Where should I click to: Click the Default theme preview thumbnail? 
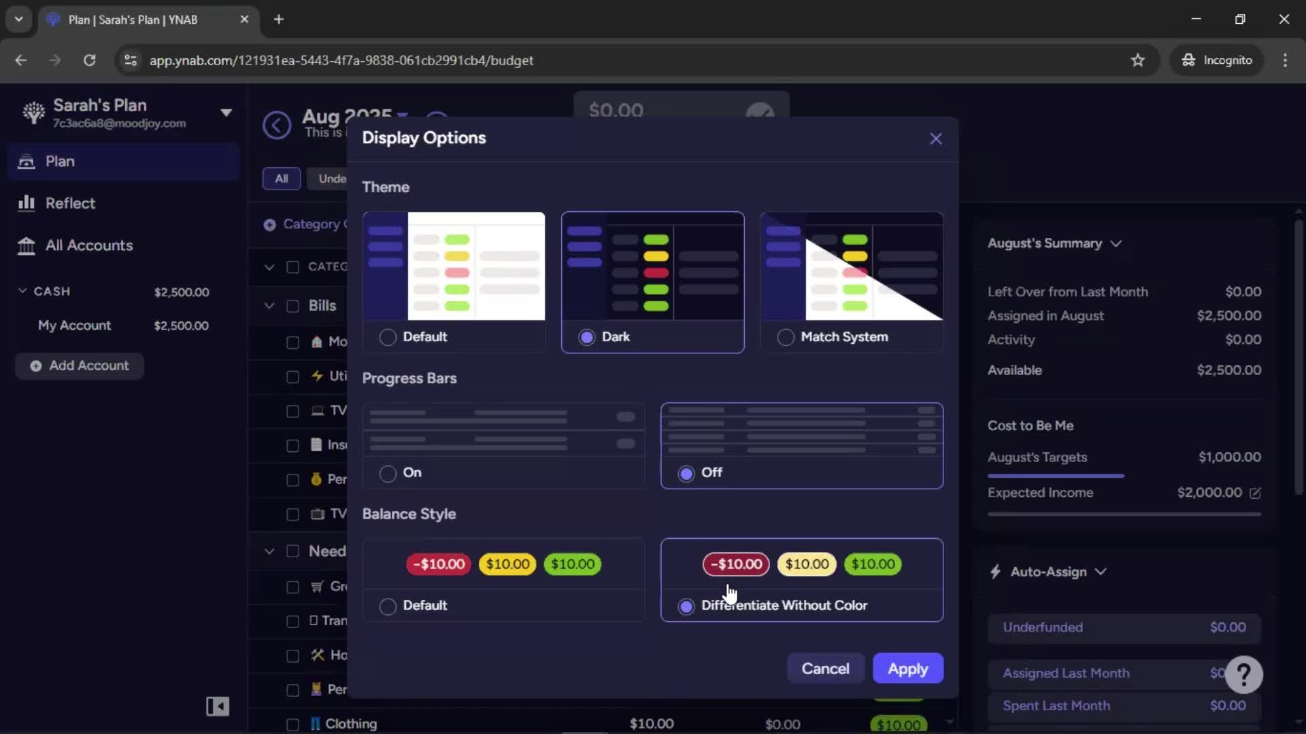pyautogui.click(x=454, y=266)
